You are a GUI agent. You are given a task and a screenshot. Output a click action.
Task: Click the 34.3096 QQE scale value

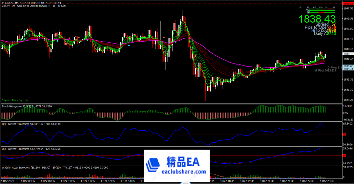click(348, 144)
